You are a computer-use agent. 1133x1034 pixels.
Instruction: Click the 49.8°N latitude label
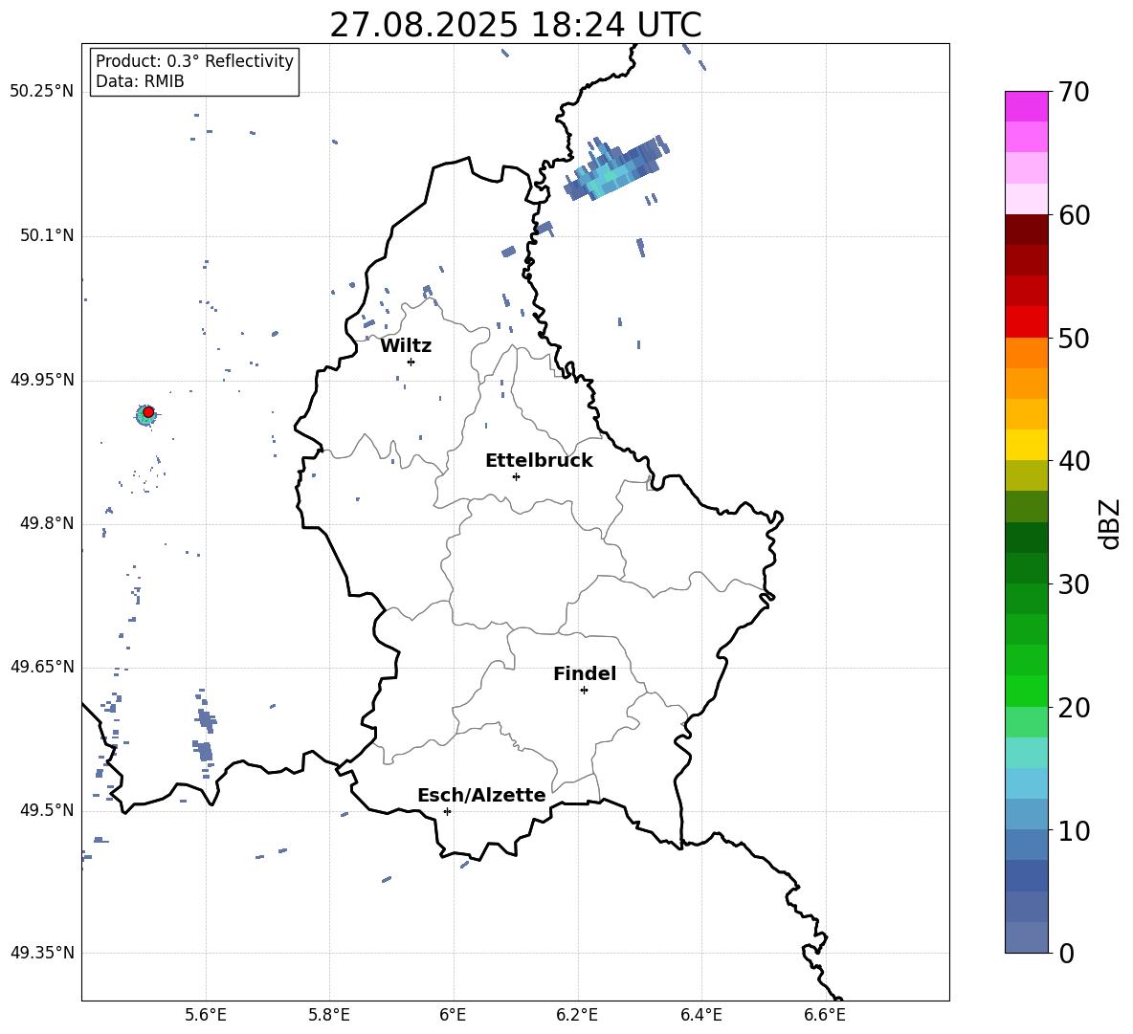click(47, 523)
